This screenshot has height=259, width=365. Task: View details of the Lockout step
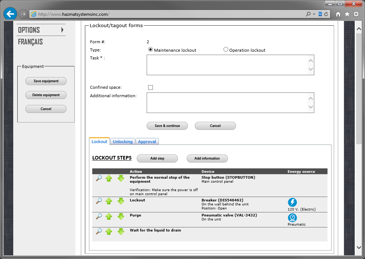pyautogui.click(x=99, y=201)
